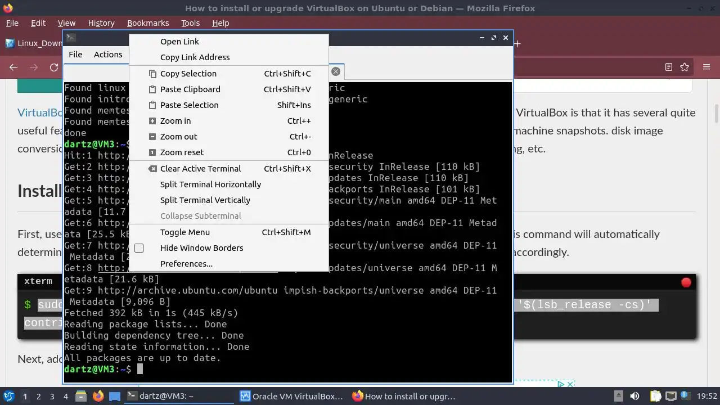Image resolution: width=720 pixels, height=405 pixels.
Task: Open Firefox hamburger application menu
Action: [x=707, y=67]
